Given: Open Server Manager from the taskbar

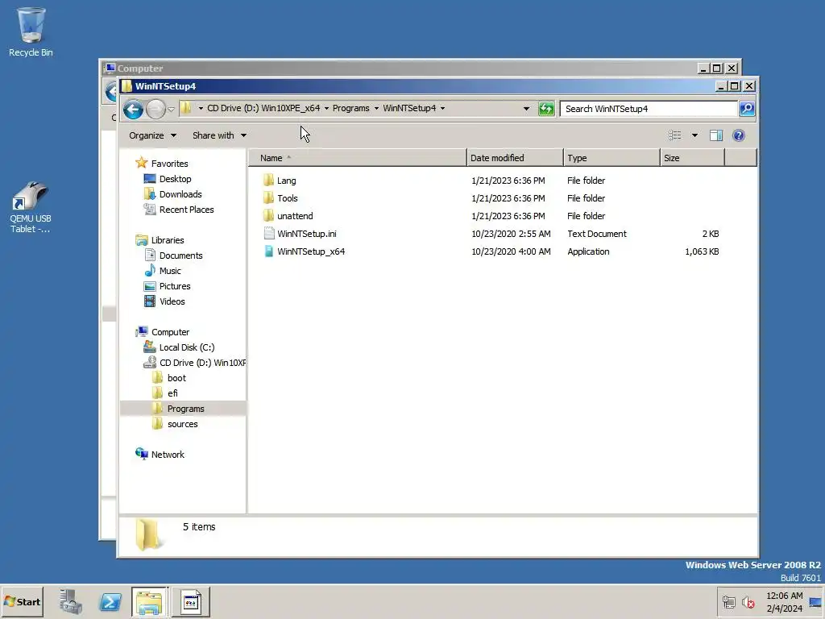Looking at the screenshot, I should [x=71, y=601].
